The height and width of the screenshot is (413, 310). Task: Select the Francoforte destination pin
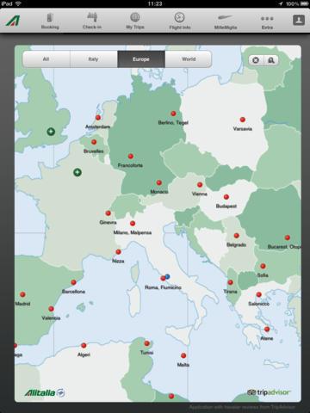[x=131, y=157]
